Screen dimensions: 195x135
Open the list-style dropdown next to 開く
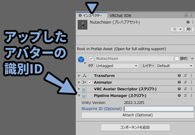[177, 29]
